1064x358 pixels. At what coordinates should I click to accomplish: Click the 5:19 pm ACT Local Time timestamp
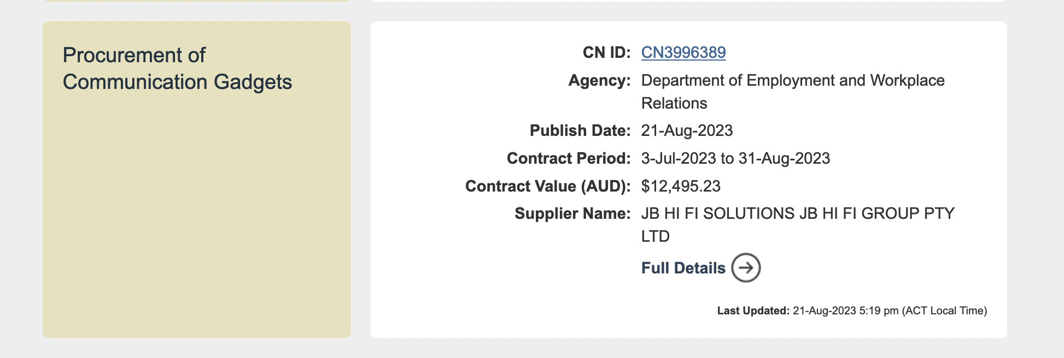(923, 311)
